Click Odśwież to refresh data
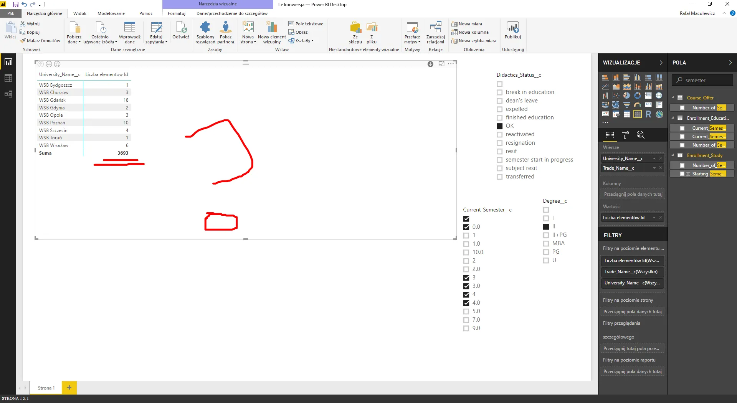Image resolution: width=737 pixels, height=403 pixels. click(181, 31)
